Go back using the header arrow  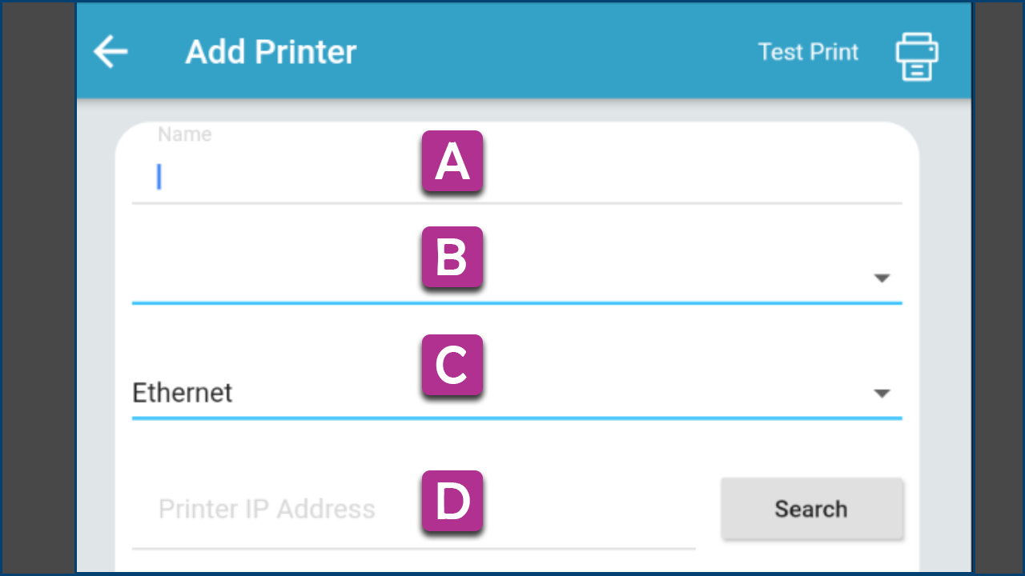coord(111,52)
